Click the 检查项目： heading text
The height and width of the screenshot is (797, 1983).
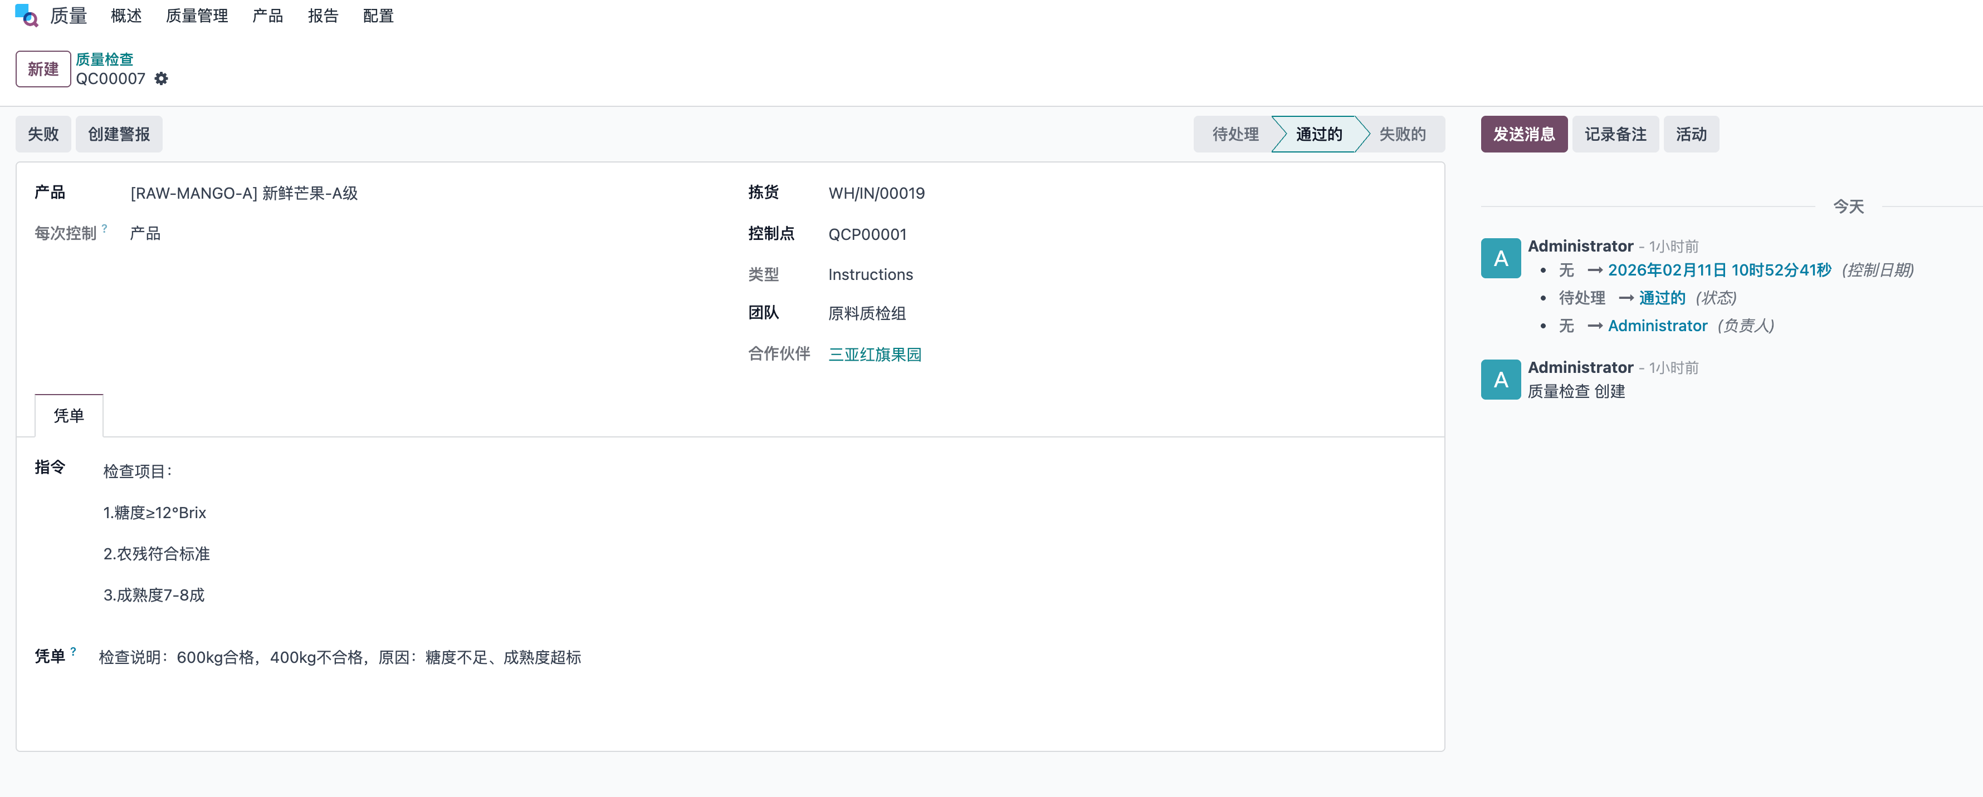(x=139, y=471)
